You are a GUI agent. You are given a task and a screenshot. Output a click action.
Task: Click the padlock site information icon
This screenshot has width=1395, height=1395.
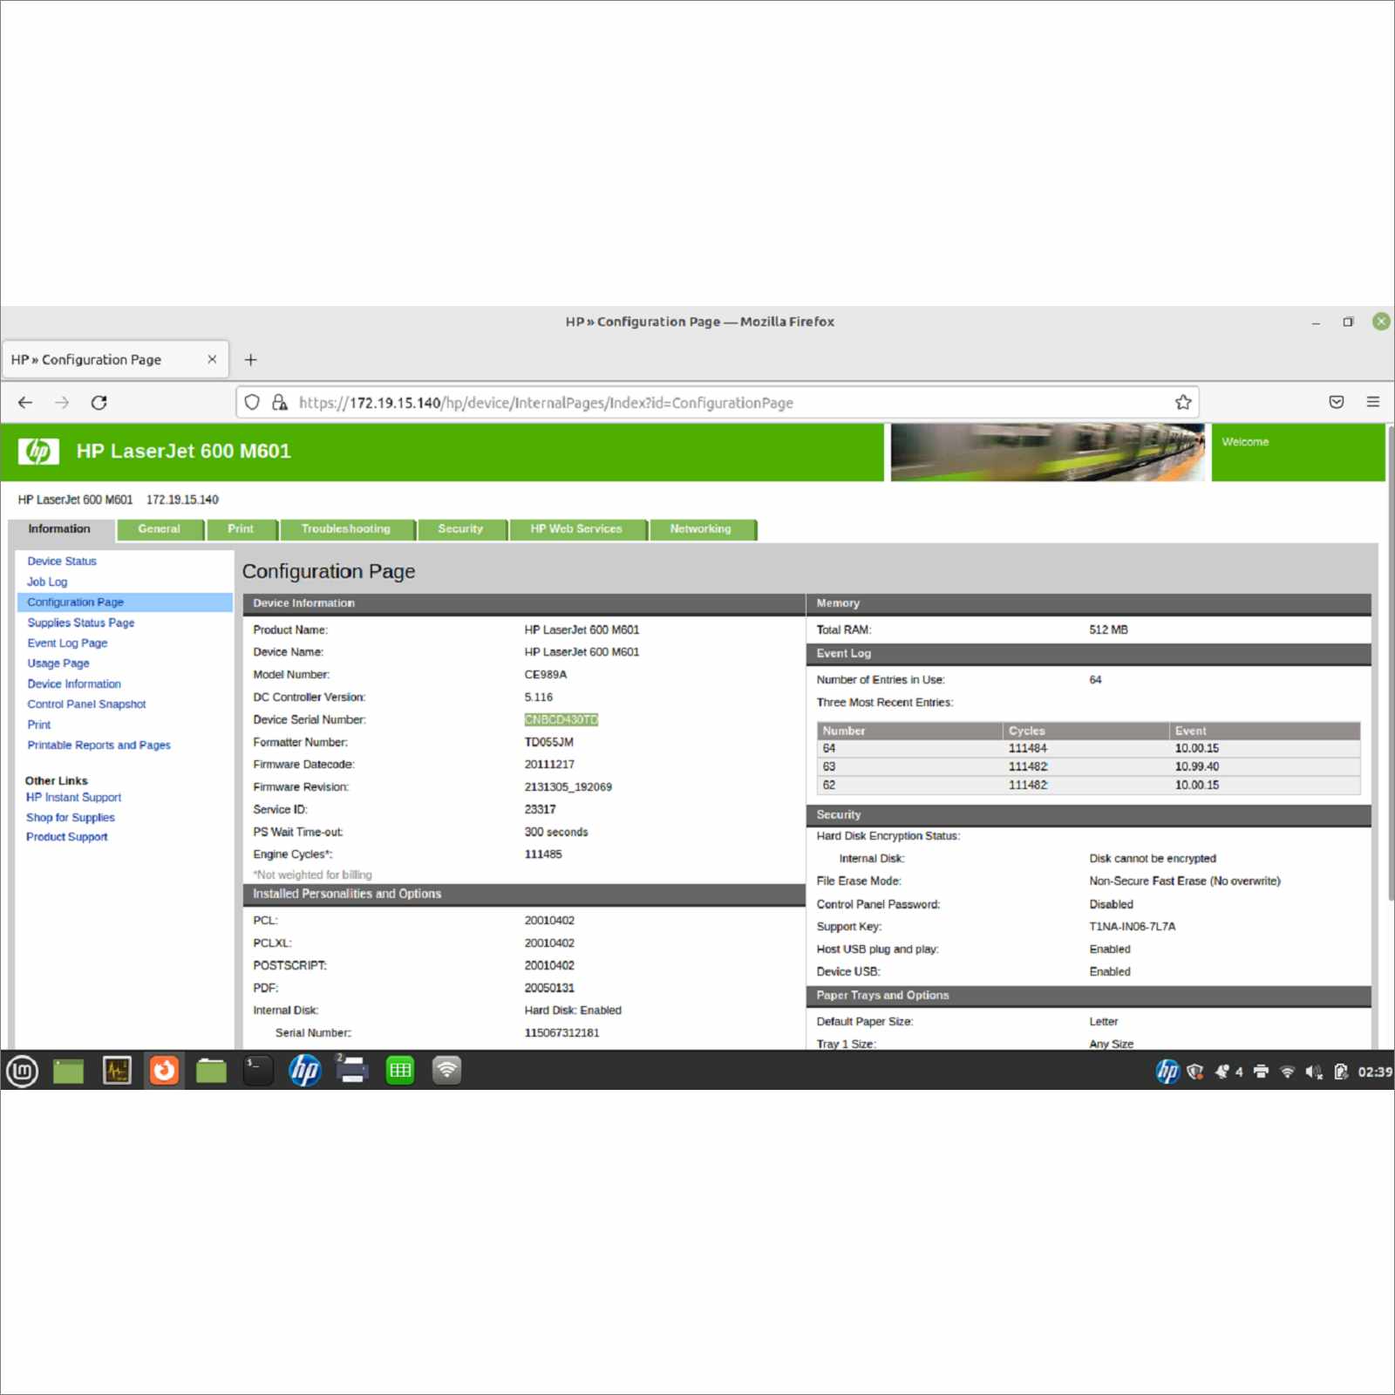coord(279,402)
